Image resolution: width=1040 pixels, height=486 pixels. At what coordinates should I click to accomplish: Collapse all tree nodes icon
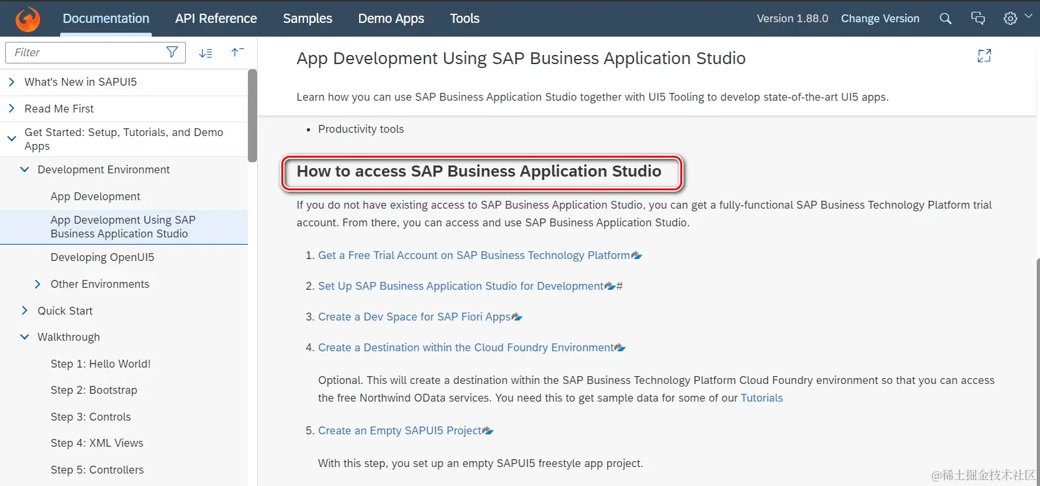coord(237,52)
